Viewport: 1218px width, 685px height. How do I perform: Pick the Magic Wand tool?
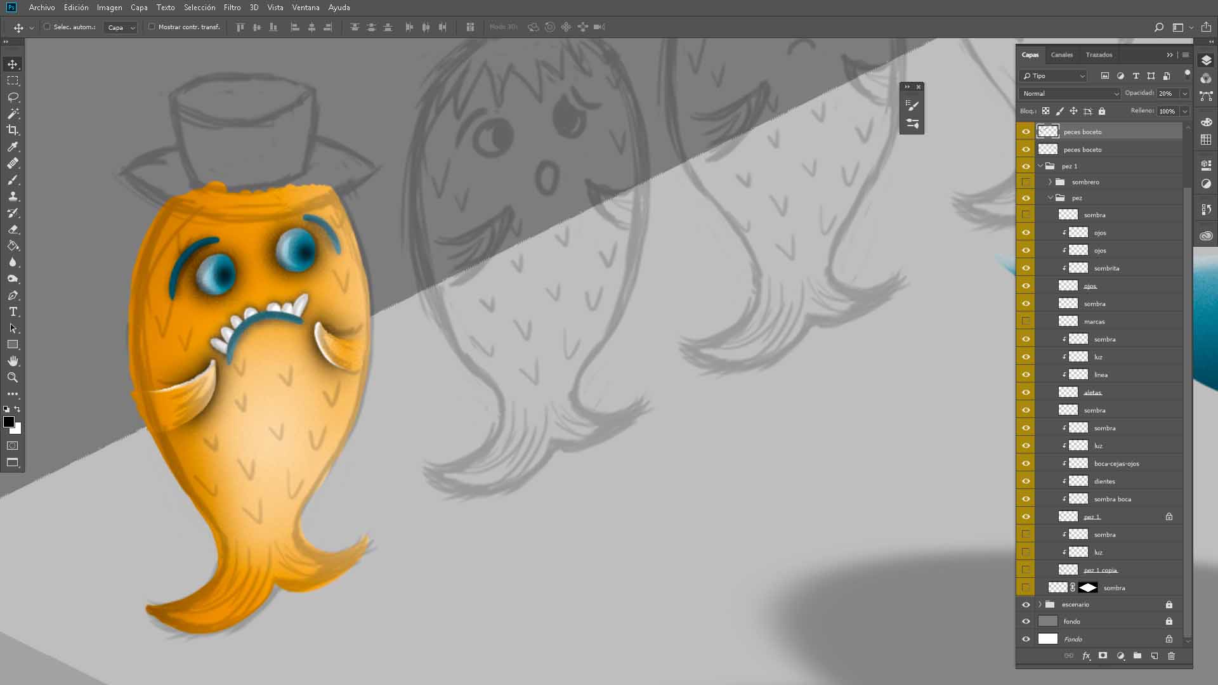tap(13, 114)
